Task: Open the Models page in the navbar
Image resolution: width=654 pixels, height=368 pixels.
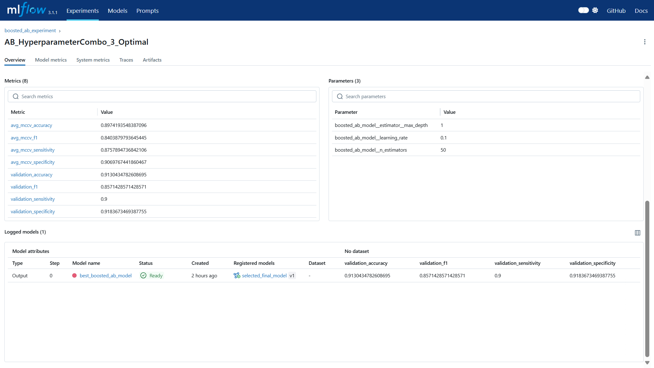Action: pyautogui.click(x=118, y=11)
